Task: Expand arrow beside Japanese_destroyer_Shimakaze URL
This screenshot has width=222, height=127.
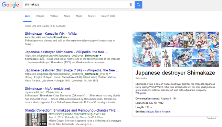Action: coord(101,56)
